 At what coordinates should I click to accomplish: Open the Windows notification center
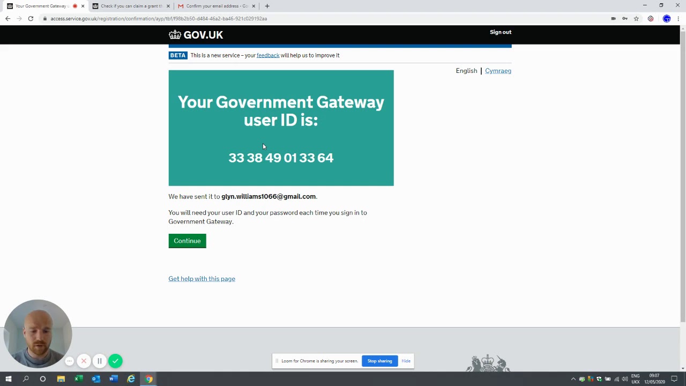[x=674, y=379]
